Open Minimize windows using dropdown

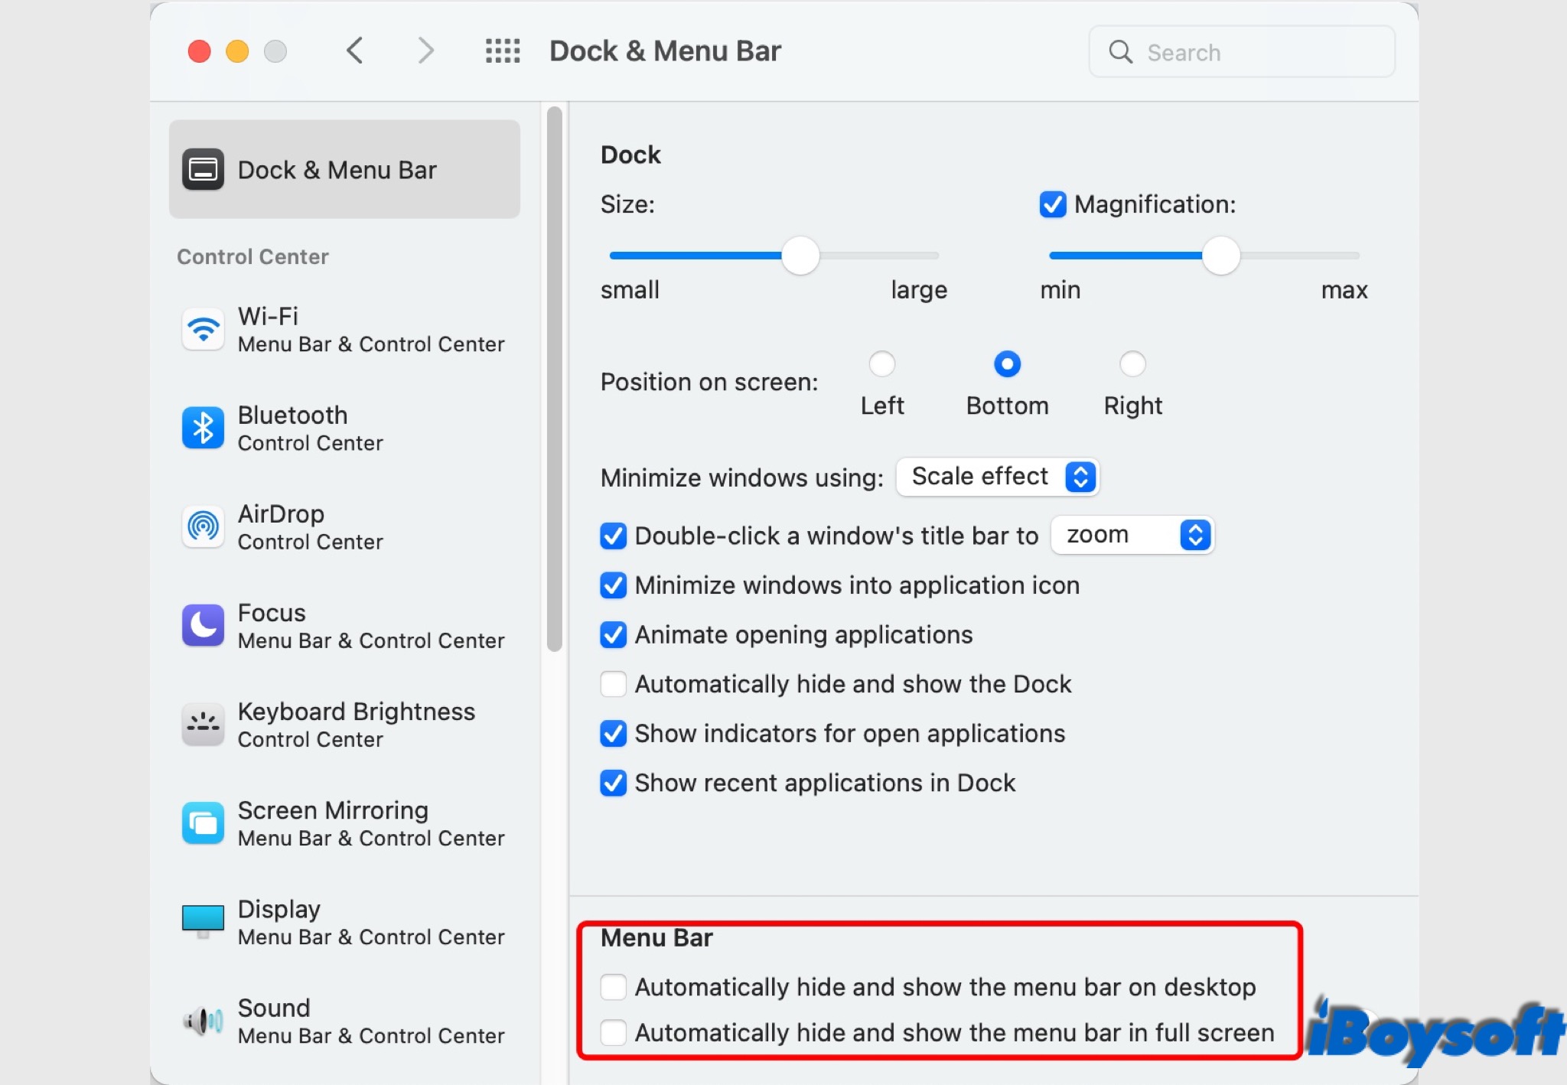(1000, 477)
